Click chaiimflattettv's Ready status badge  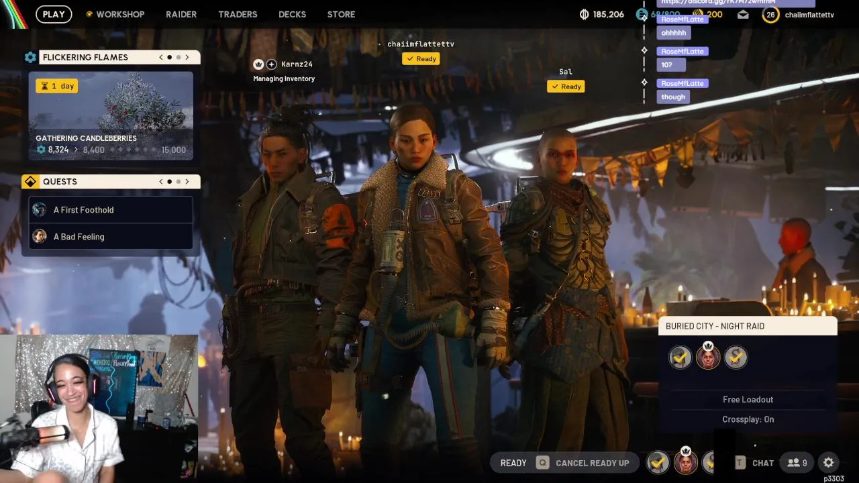coord(421,58)
